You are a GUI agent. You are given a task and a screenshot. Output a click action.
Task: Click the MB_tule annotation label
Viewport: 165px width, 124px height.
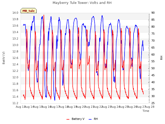29,11
